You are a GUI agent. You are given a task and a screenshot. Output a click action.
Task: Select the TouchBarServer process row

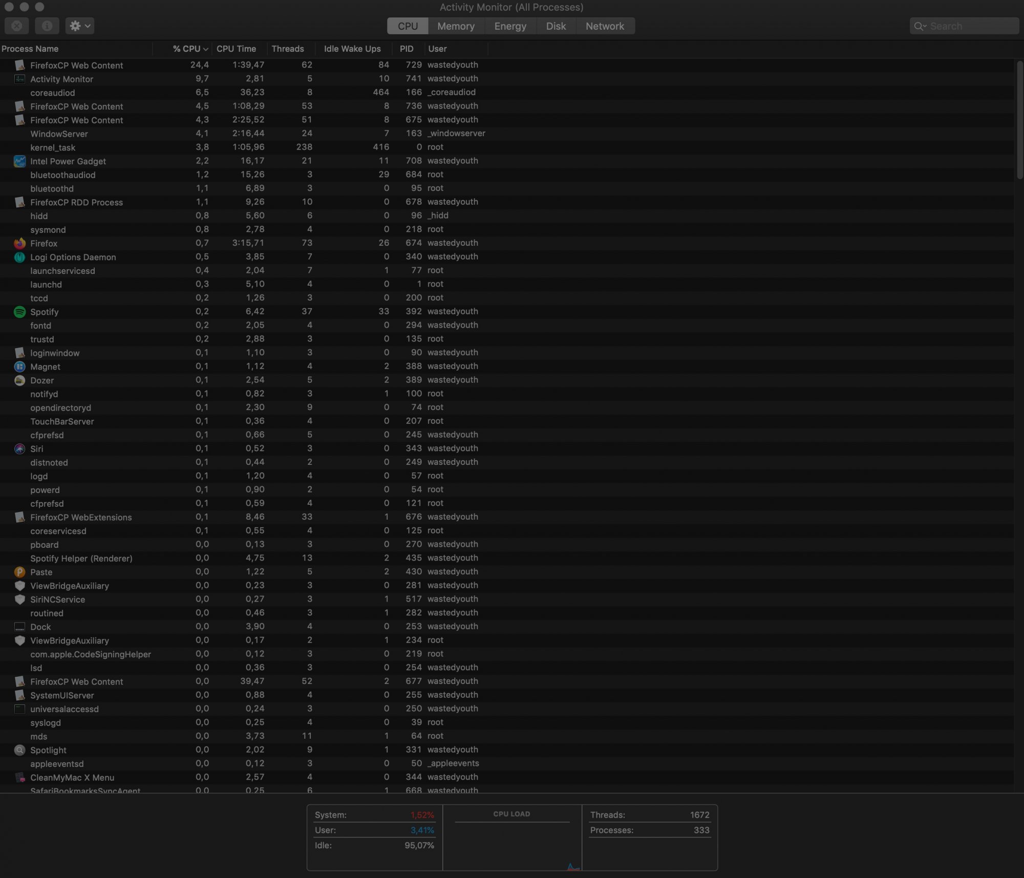507,421
